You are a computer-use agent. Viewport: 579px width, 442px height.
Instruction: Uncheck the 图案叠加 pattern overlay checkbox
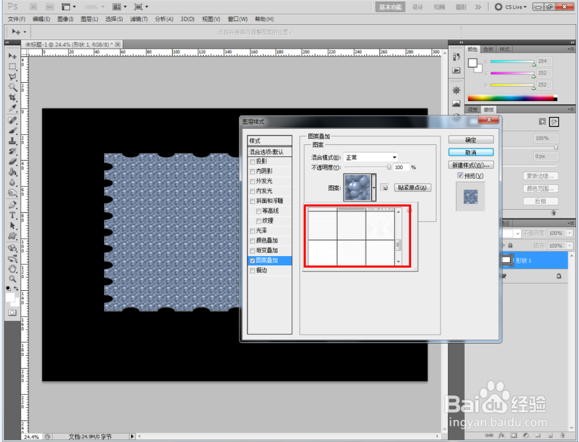252,261
